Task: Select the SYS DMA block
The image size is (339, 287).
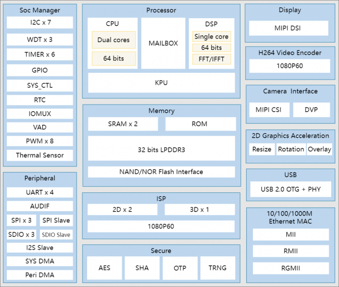Action: click(40, 261)
